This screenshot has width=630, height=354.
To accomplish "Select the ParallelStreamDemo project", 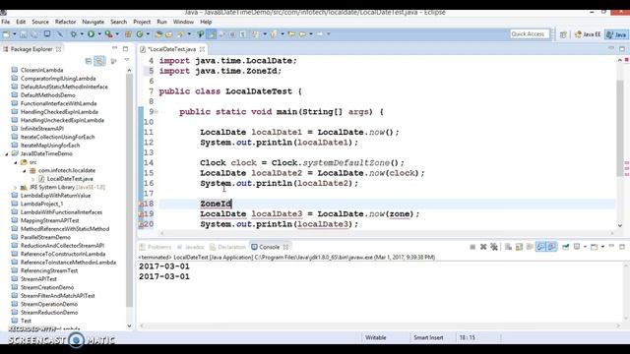I will pos(45,238).
